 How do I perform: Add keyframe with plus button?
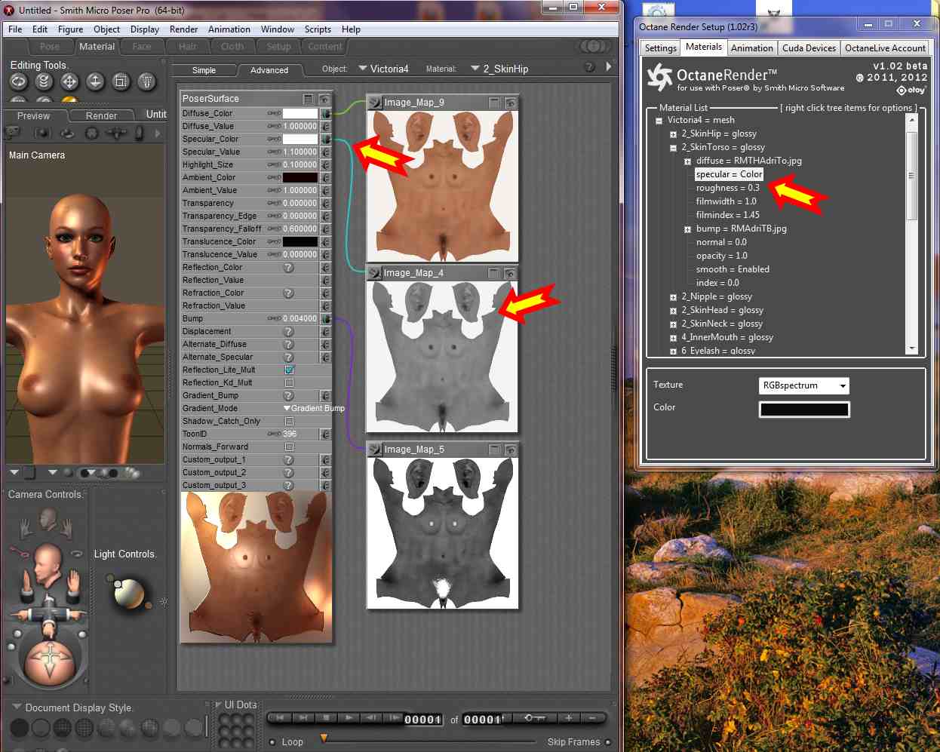(569, 718)
